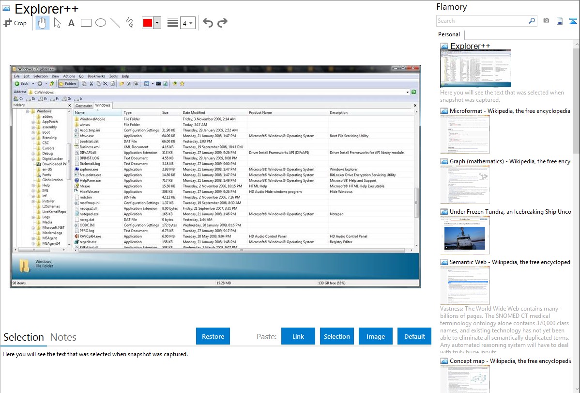
Task: Pick the rectangle drawing tool
Action: pyautogui.click(x=86, y=23)
